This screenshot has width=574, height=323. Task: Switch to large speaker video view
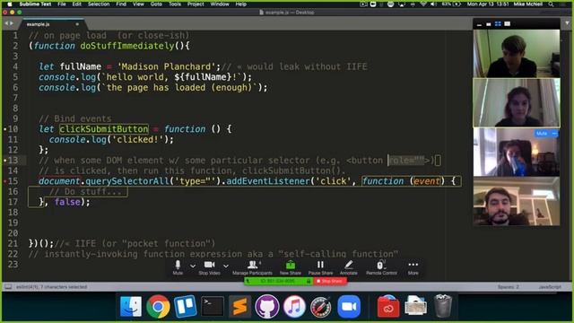tap(508, 24)
